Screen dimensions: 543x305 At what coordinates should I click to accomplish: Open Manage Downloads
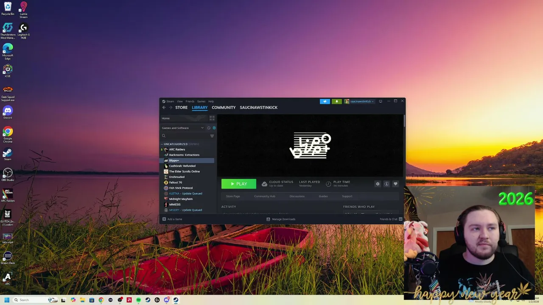(x=281, y=219)
